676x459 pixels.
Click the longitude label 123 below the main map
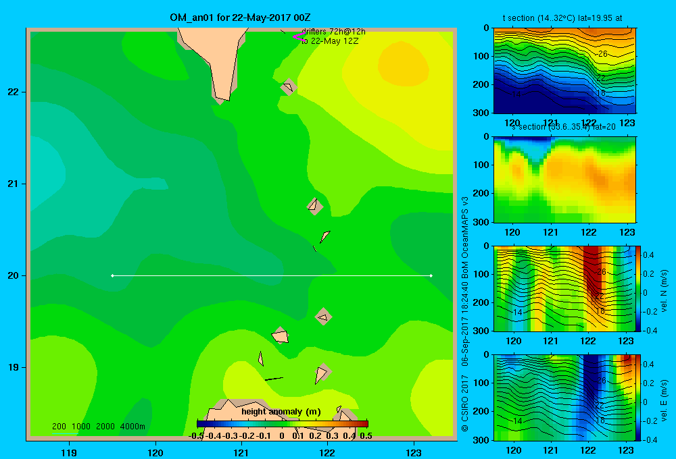414,452
